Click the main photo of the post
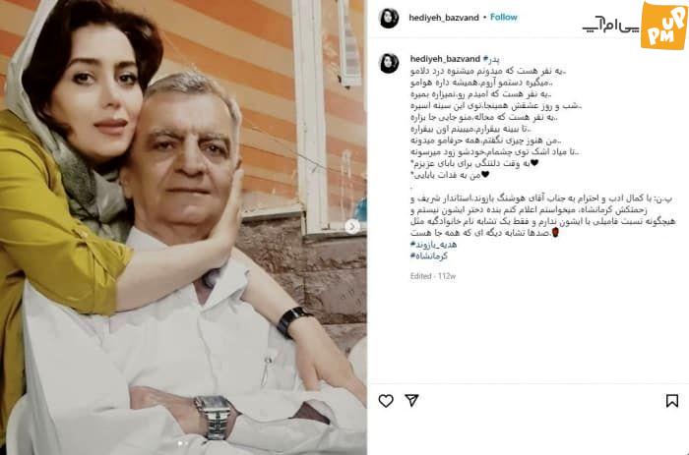The width and height of the screenshot is (689, 455). coord(183,227)
